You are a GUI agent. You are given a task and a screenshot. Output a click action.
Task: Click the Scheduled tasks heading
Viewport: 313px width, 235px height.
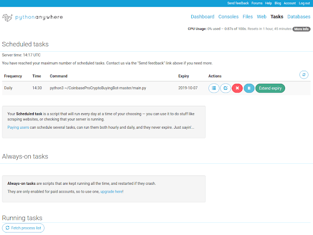coord(25,44)
